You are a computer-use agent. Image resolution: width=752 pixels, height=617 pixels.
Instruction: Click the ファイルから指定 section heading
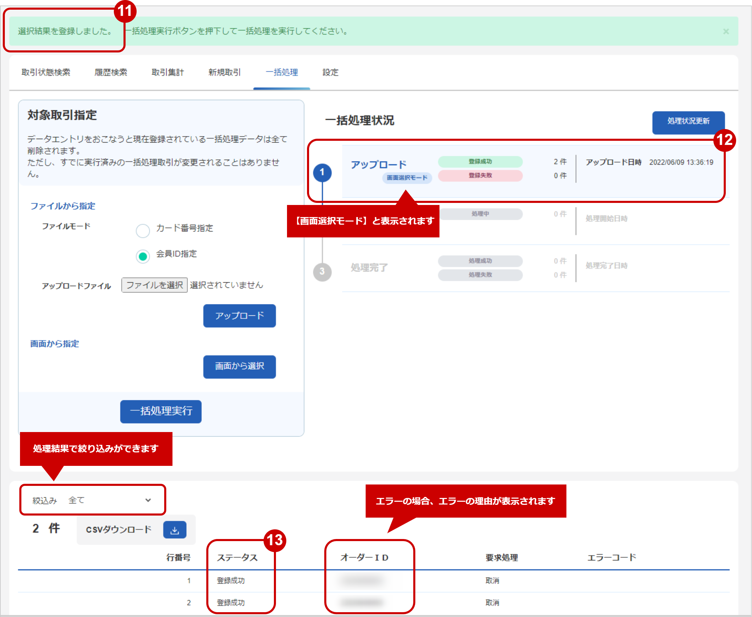tap(63, 206)
